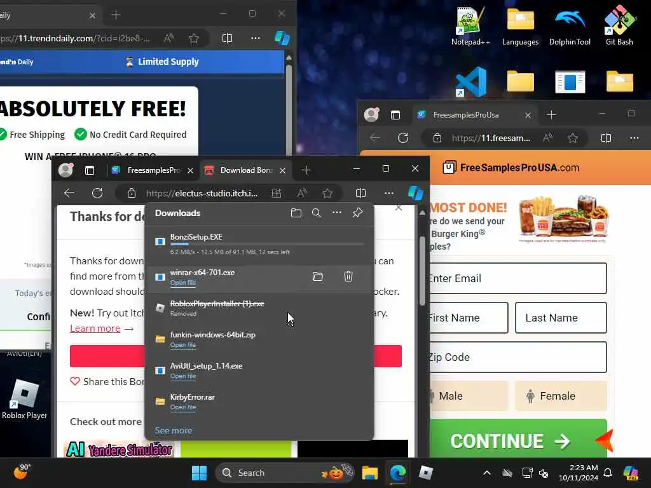Click the Zip Code field
The height and width of the screenshot is (488, 651).
(517, 357)
